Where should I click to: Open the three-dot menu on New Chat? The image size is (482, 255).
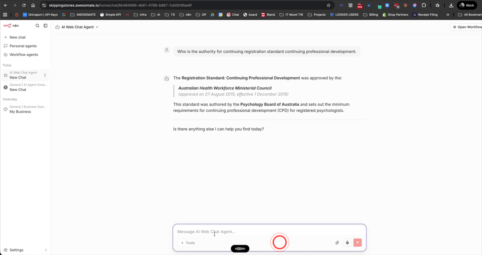45,75
